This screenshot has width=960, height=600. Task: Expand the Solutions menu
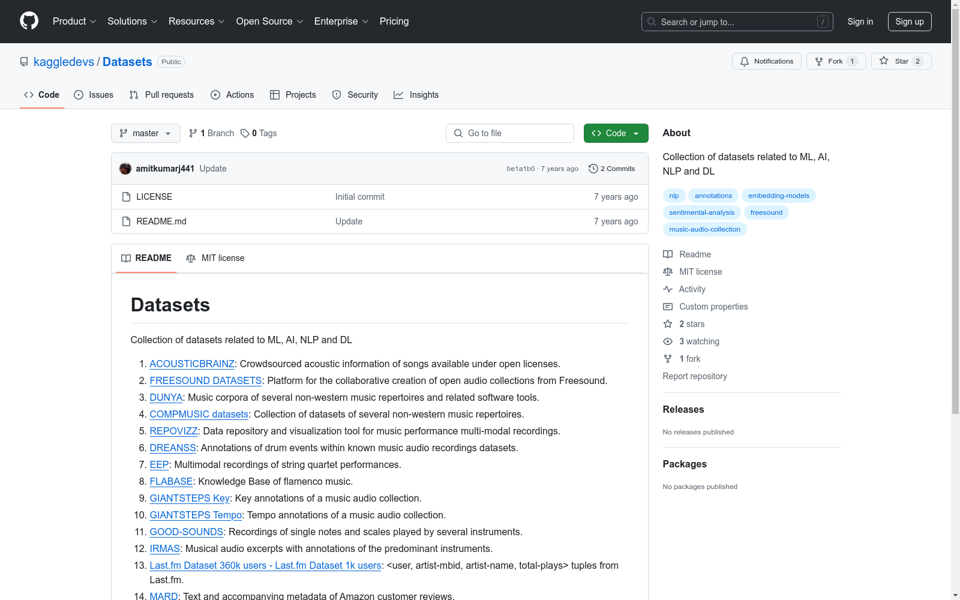click(133, 22)
